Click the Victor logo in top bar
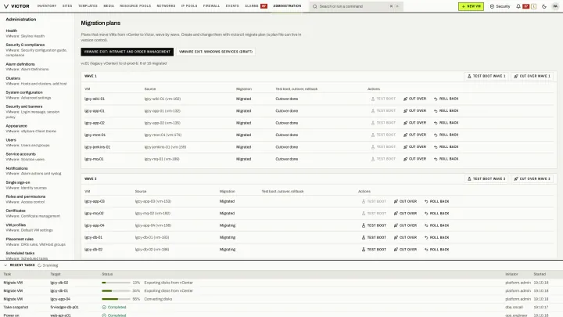 pos(16,6)
